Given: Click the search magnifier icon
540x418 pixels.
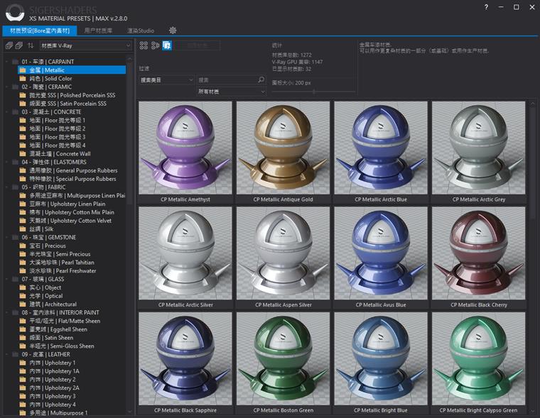Looking at the screenshot, I should coord(261,79).
